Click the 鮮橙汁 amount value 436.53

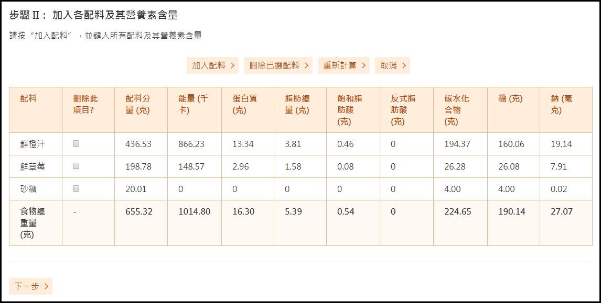(138, 144)
